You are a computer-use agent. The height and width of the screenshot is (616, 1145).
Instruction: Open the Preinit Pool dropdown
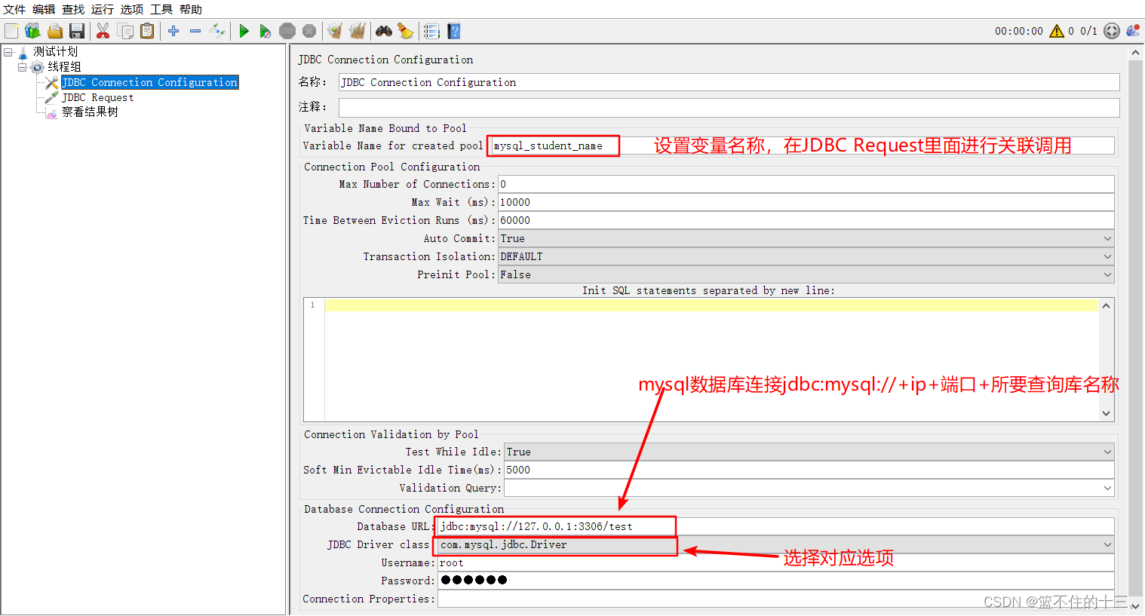806,274
